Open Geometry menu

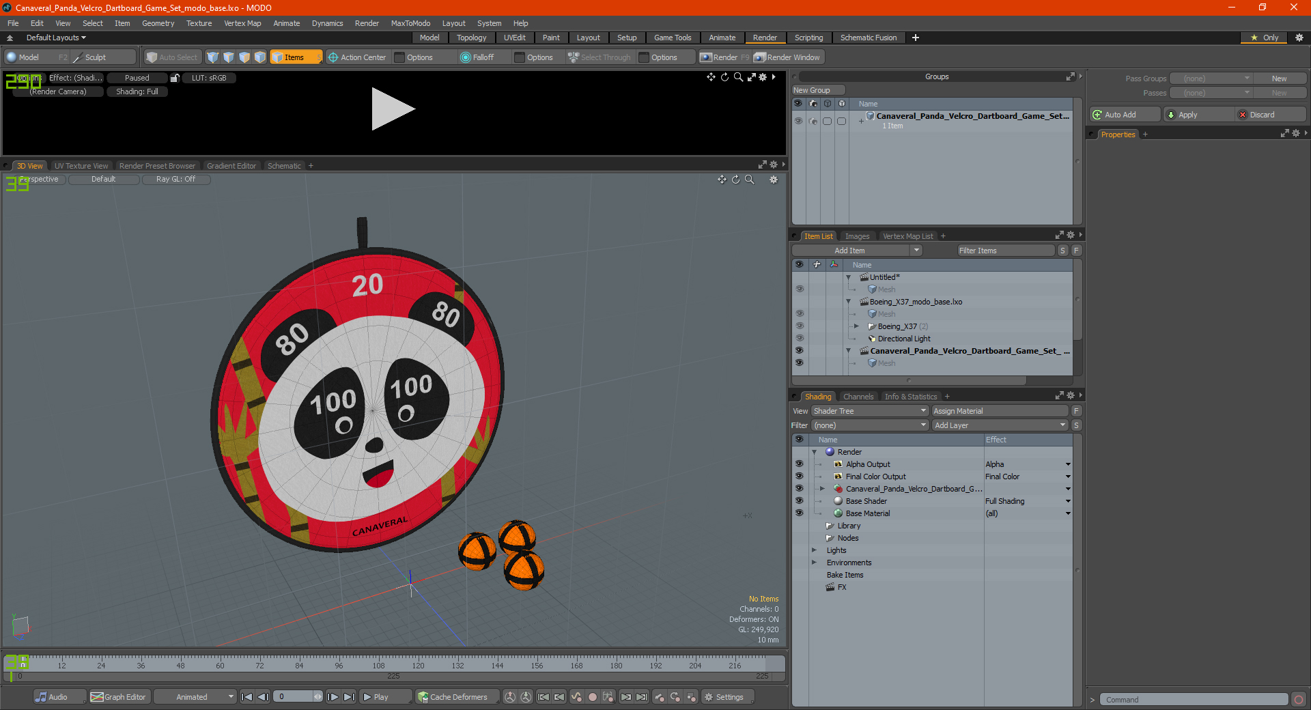158,23
